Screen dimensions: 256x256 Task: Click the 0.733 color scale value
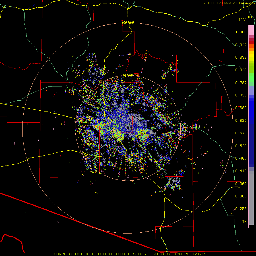241,95
